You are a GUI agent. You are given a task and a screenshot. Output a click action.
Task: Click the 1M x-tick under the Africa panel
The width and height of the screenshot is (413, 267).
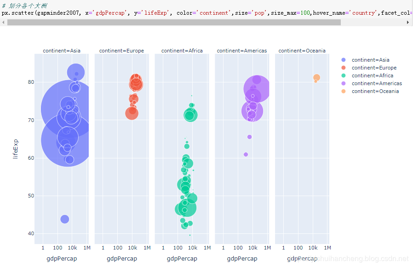[x=207, y=248]
